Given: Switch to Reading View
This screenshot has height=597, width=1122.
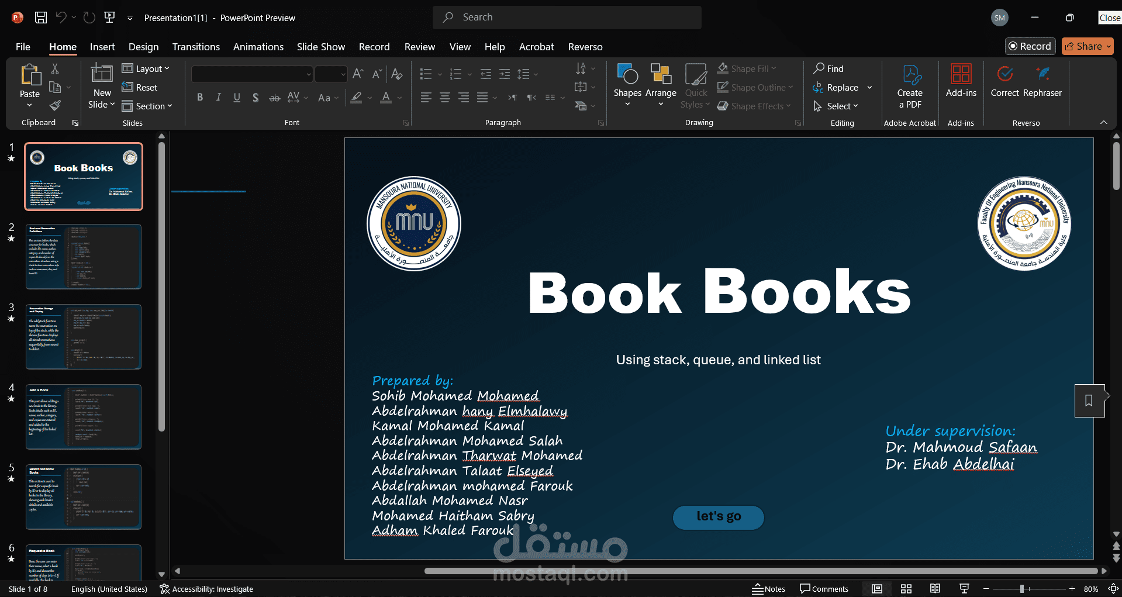Looking at the screenshot, I should [x=935, y=589].
